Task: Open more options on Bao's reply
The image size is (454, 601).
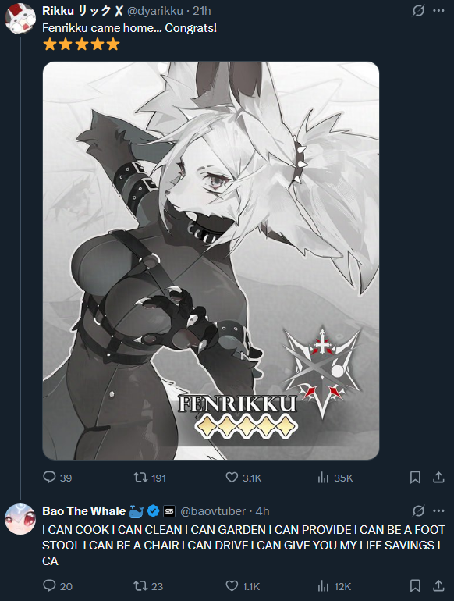Action: pyautogui.click(x=438, y=510)
